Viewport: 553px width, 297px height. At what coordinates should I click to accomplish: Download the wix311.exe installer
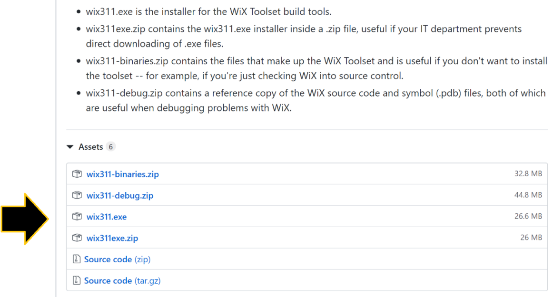[106, 217]
